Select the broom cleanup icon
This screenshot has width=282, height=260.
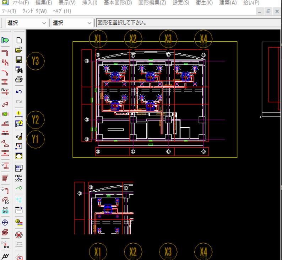click(x=19, y=136)
